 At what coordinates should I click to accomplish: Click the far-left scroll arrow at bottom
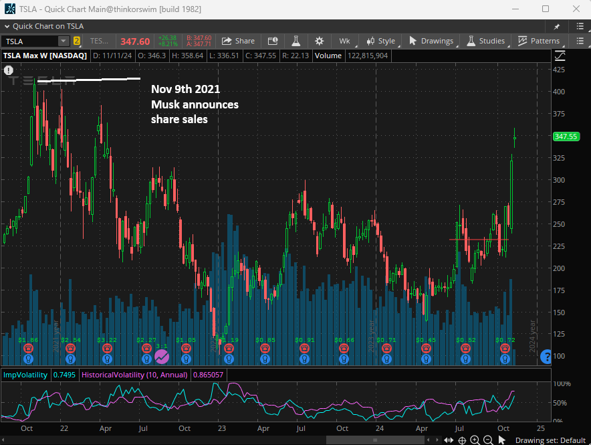click(3, 440)
